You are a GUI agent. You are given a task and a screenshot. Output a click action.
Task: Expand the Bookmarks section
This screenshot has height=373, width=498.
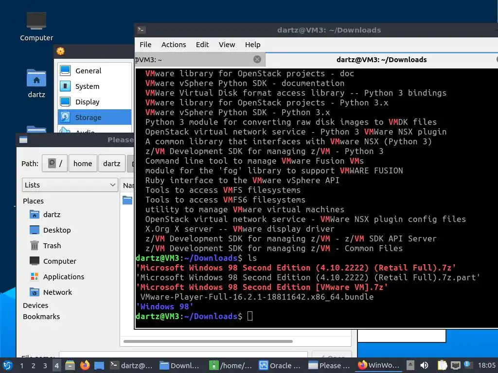(41, 317)
